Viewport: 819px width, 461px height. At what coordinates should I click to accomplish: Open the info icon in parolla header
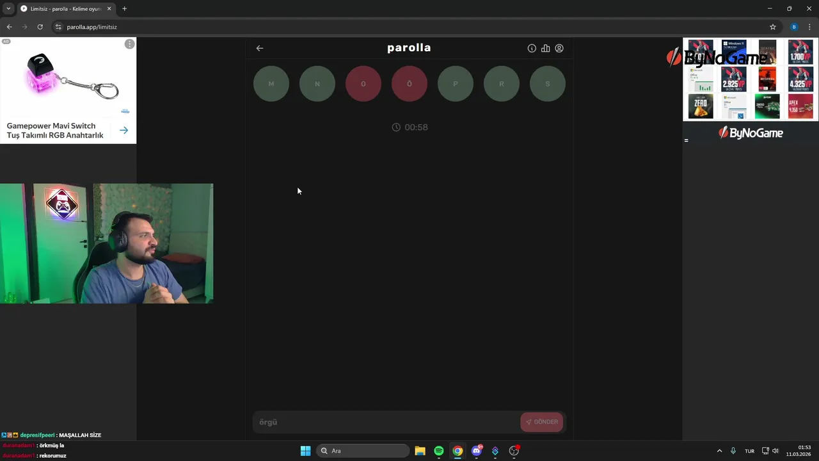point(532,48)
